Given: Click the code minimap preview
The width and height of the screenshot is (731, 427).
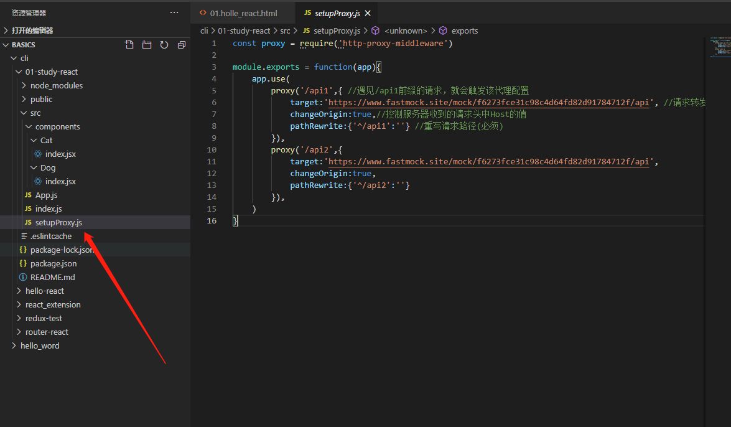Looking at the screenshot, I should [720, 47].
